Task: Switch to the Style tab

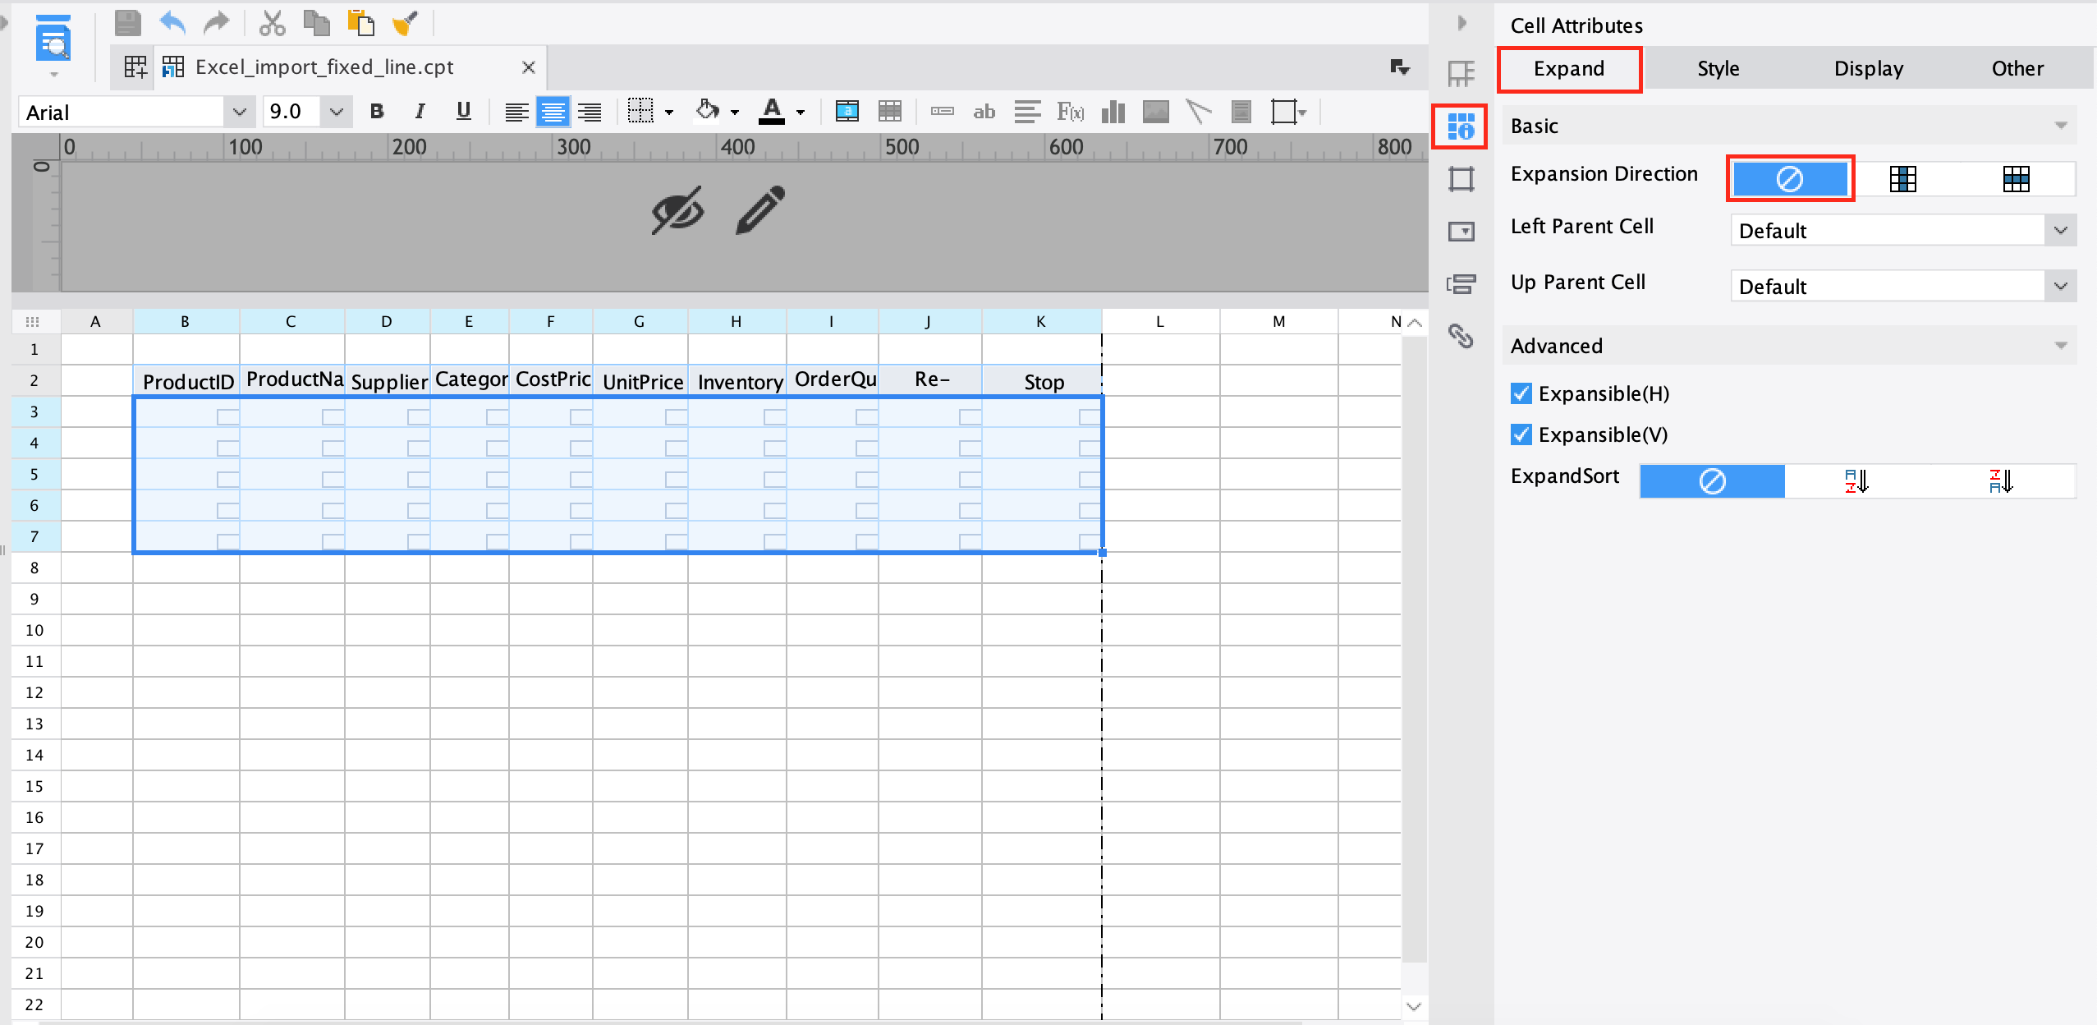Action: [x=1718, y=68]
